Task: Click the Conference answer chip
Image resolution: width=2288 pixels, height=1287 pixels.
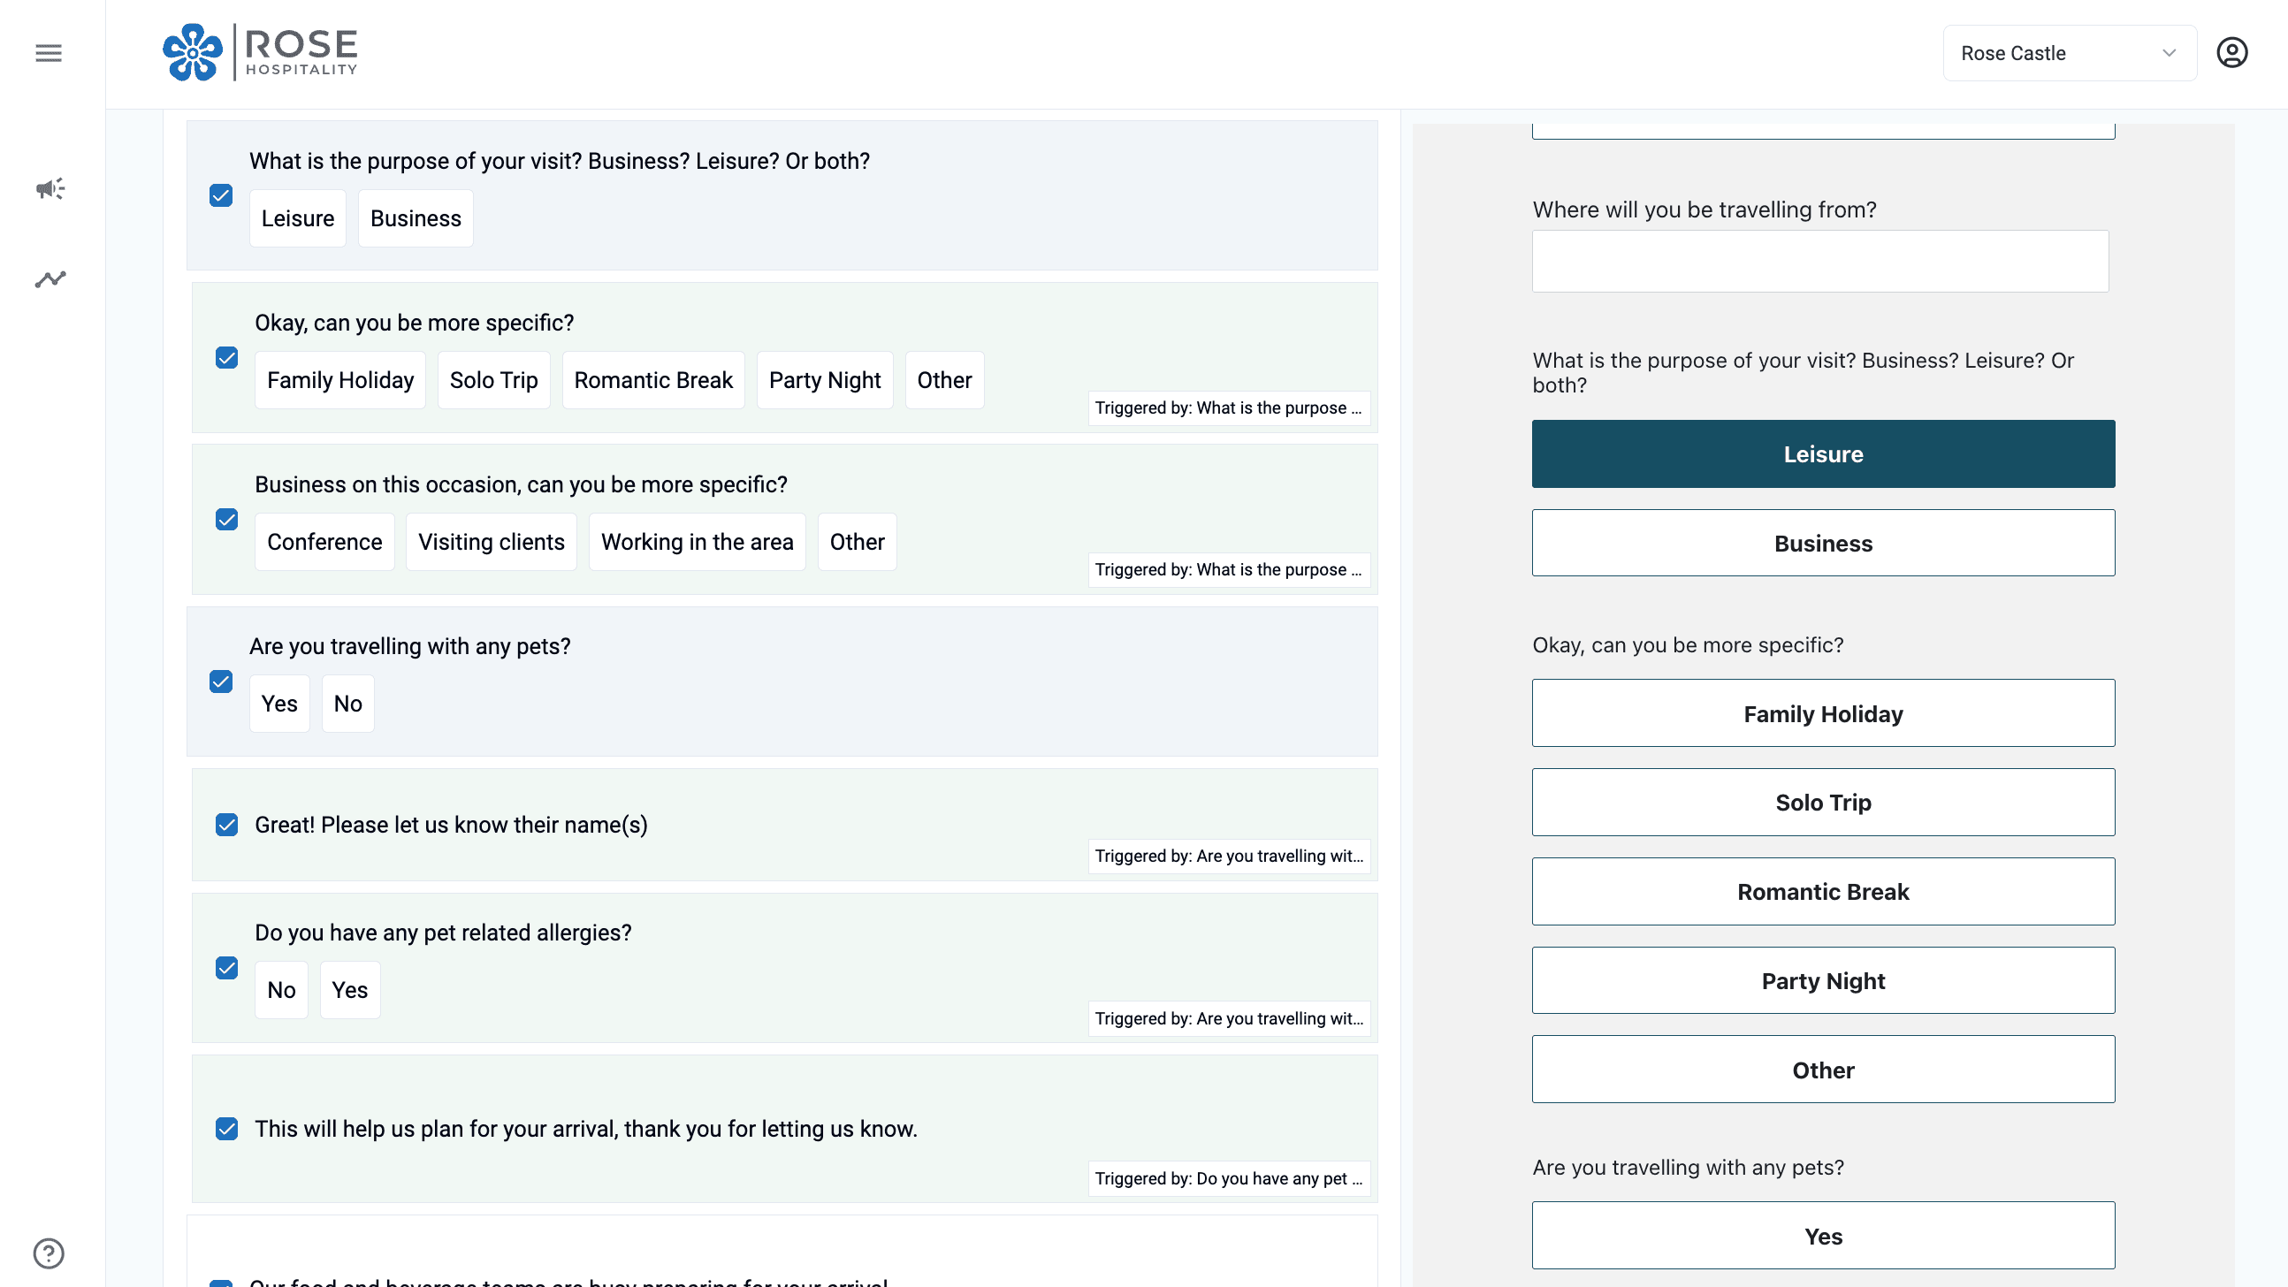Action: click(324, 542)
